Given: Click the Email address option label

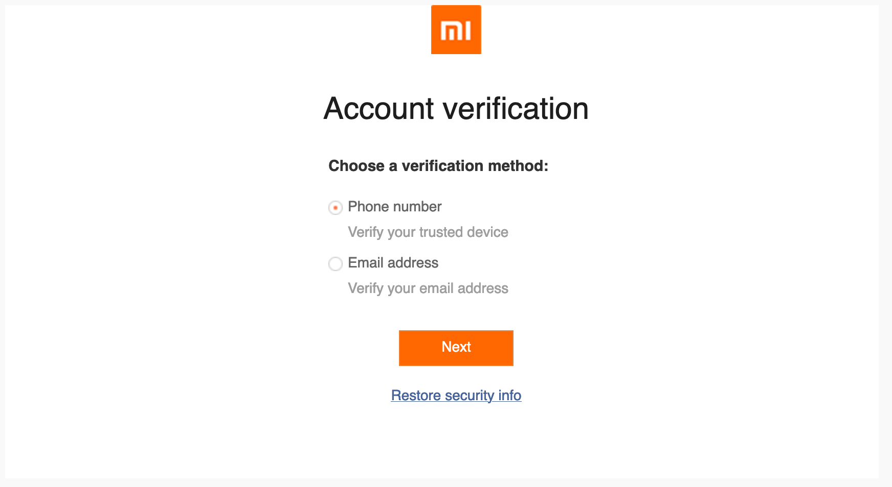Looking at the screenshot, I should 393,263.
